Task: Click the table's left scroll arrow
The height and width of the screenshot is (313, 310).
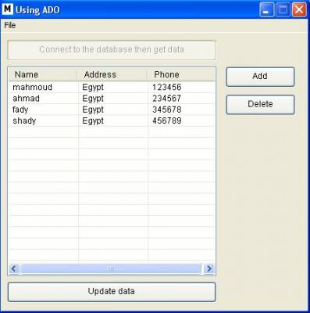Action: click(14, 268)
